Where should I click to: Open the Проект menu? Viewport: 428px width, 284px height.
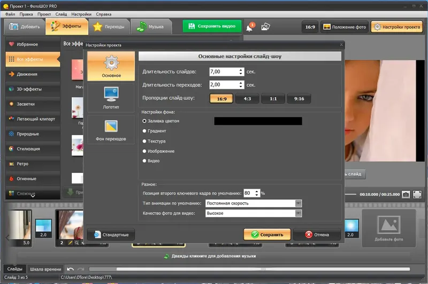[x=44, y=14]
